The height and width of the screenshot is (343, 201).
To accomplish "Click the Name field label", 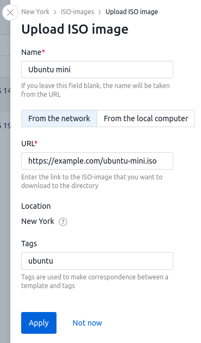I will click(x=33, y=52).
